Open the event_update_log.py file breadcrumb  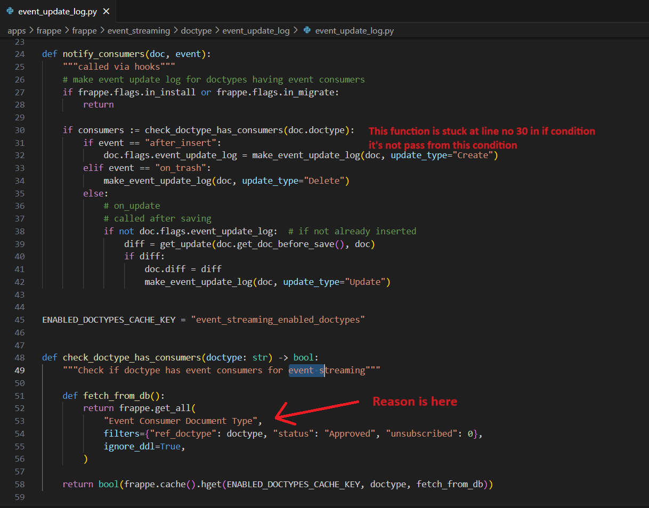[354, 31]
